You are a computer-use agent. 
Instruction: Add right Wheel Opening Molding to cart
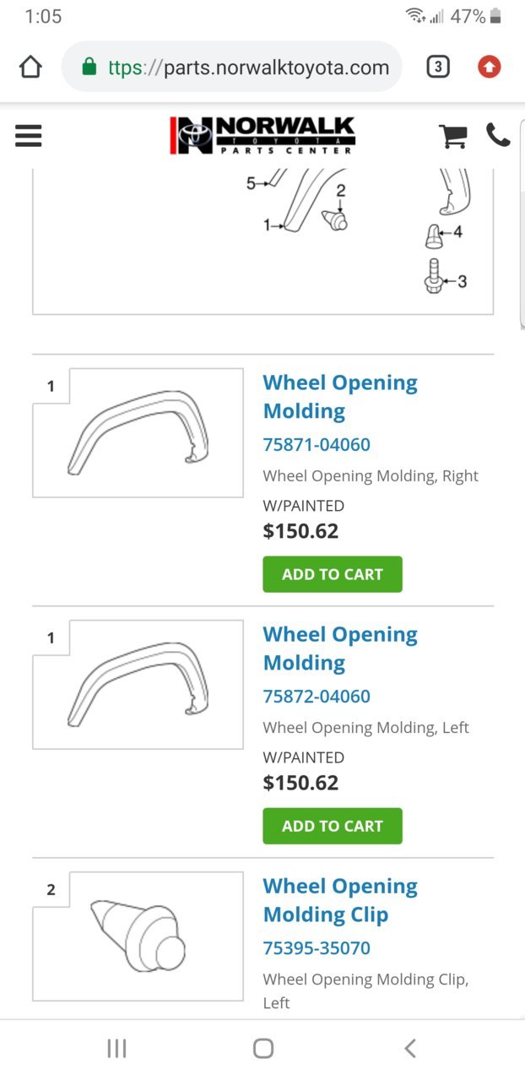tap(333, 574)
